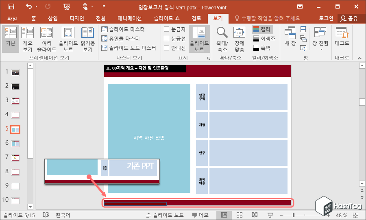Click slide sorter status bar icon
The image size is (366, 220).
pos(240,215)
